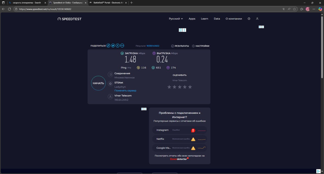
Task: Close the скорость интернета Search tab
Action: coord(45,3)
